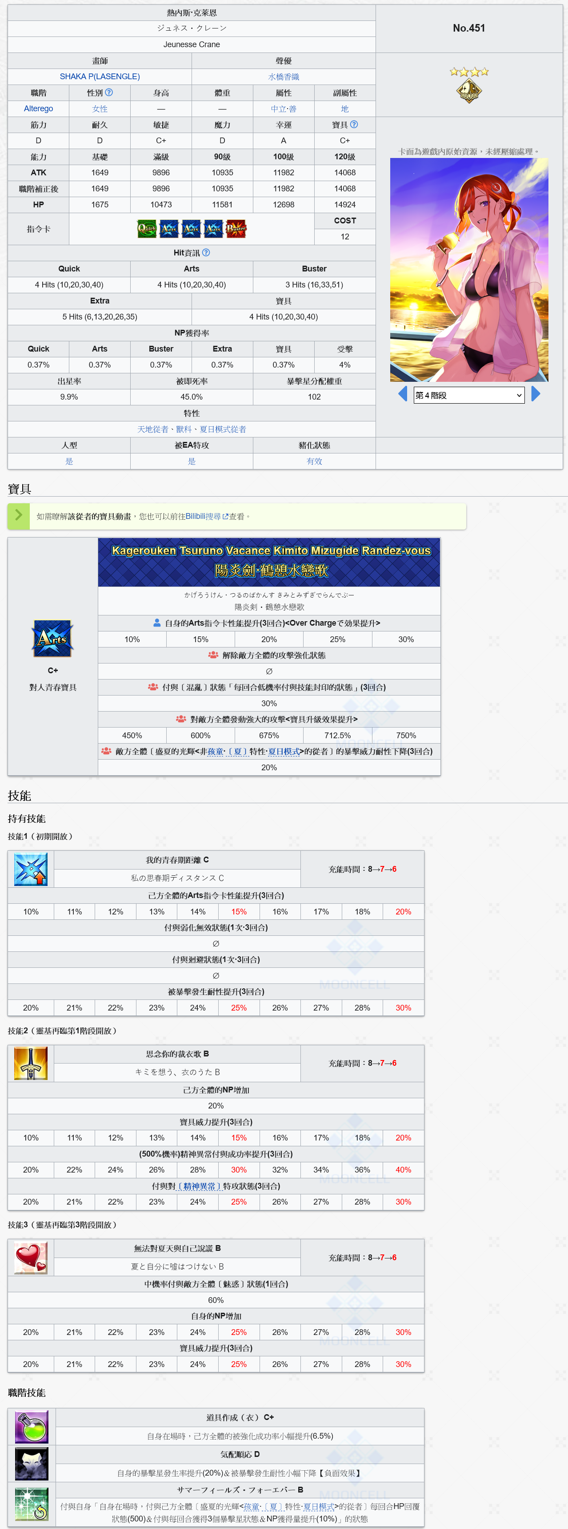
Task: Open the 有效 link under 豬化狀態
Action: click(314, 461)
